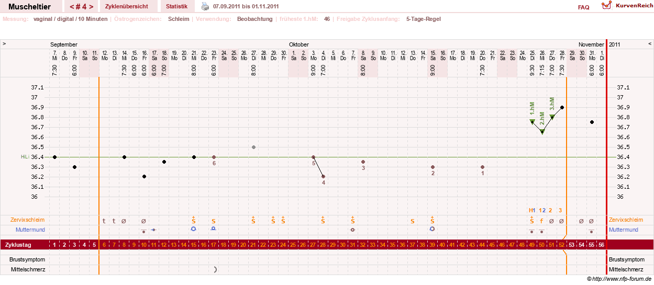Click temperature point 36.75 on cycle day 55

point(592,122)
